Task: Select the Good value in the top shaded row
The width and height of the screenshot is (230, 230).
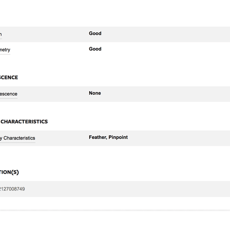Action: click(95, 33)
